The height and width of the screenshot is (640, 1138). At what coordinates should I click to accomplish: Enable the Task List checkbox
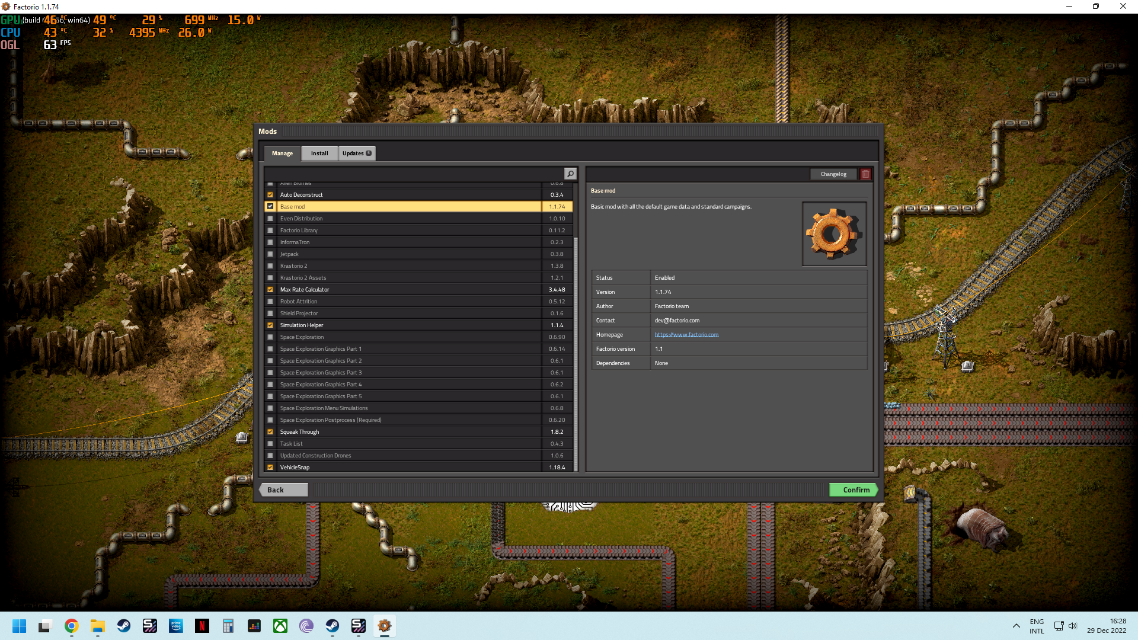[x=270, y=444]
